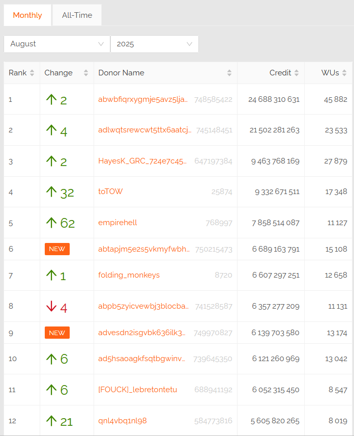This screenshot has width=354, height=436.
Task: Click the Credit column sort arrows
Action: pos(297,73)
